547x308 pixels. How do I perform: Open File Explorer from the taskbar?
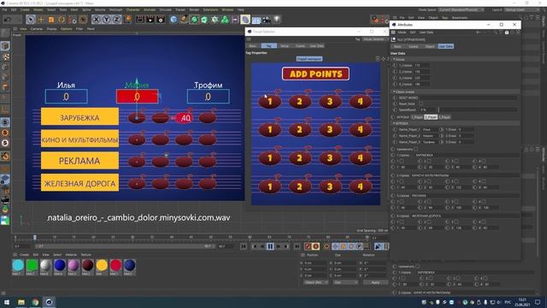coord(21,302)
